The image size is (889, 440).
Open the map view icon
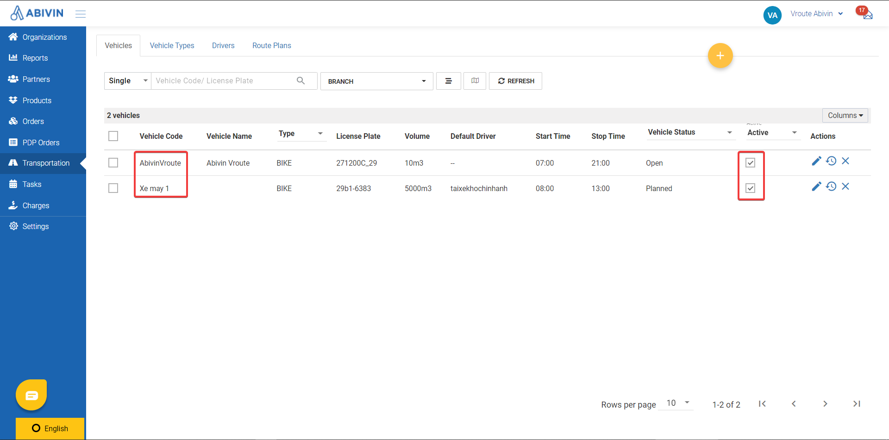coord(475,81)
